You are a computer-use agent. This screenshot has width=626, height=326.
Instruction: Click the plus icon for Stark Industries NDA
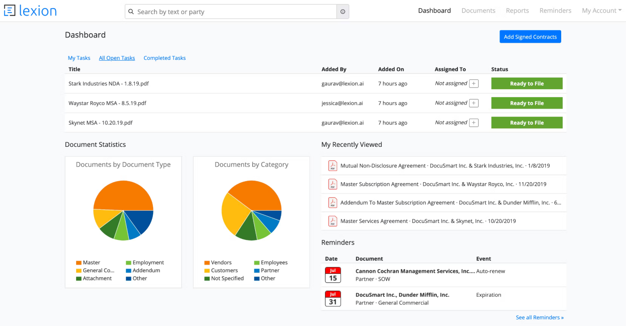click(474, 83)
